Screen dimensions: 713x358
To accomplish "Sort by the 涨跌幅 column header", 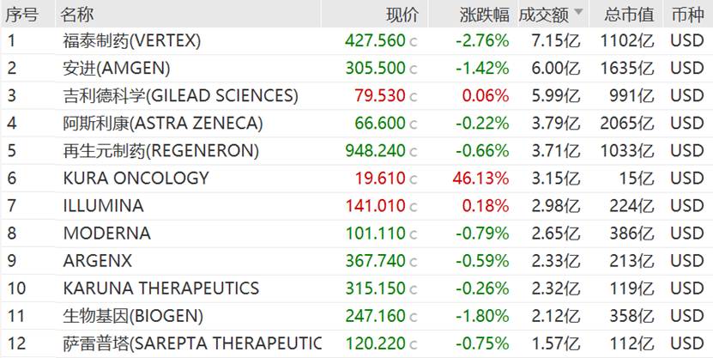I will click(x=484, y=14).
